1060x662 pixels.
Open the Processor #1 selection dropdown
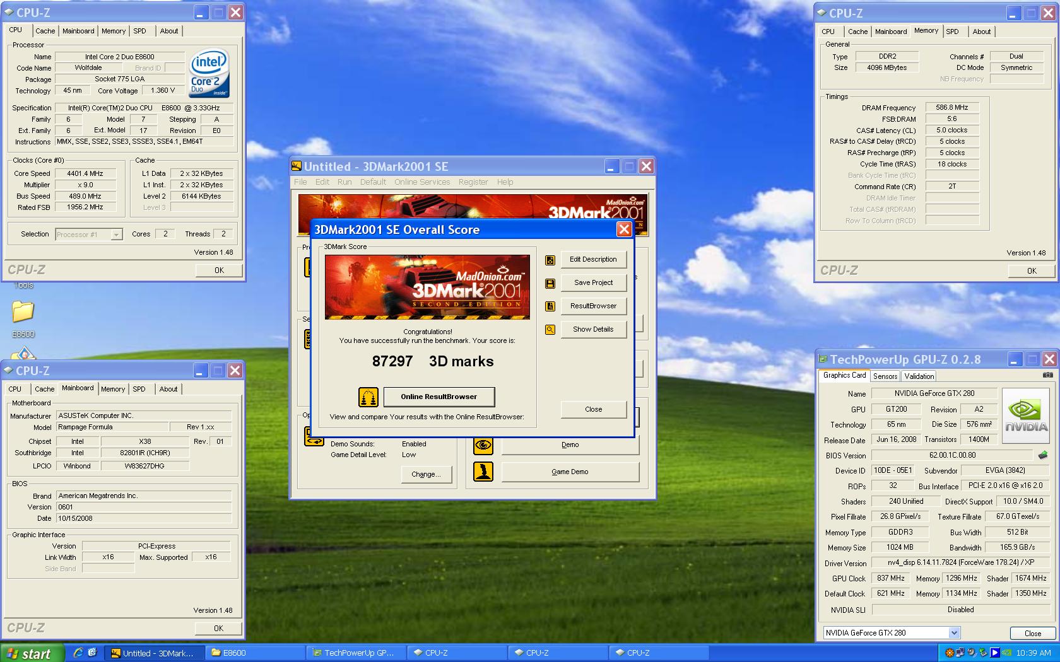click(x=116, y=235)
